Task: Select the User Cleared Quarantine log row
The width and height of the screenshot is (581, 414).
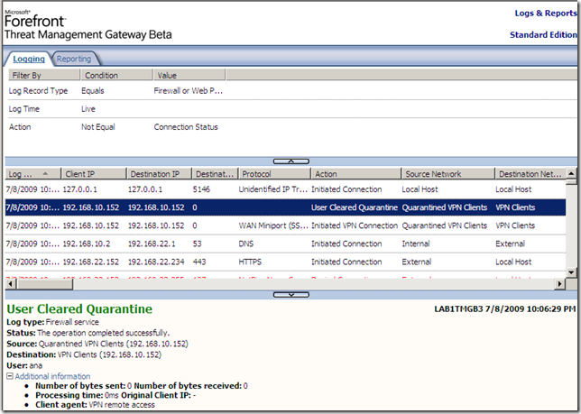Action: 285,207
